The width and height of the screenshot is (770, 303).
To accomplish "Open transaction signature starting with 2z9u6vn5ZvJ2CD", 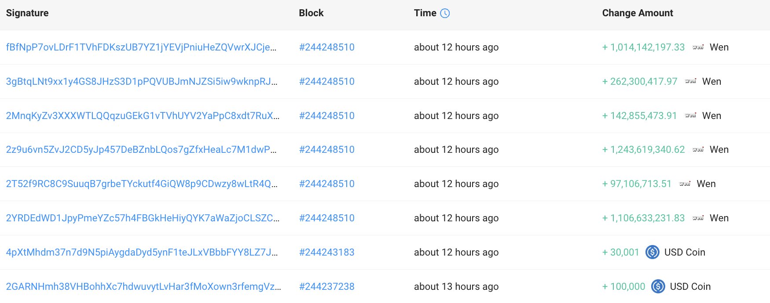I will [141, 149].
